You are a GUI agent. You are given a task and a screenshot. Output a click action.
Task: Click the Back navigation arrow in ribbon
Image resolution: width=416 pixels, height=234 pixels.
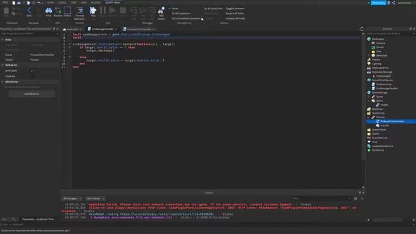click(x=29, y=12)
